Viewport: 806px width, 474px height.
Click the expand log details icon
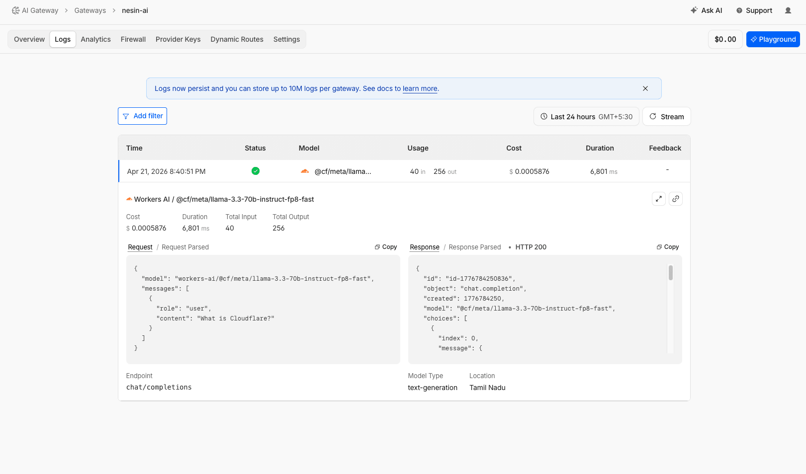[x=658, y=199]
